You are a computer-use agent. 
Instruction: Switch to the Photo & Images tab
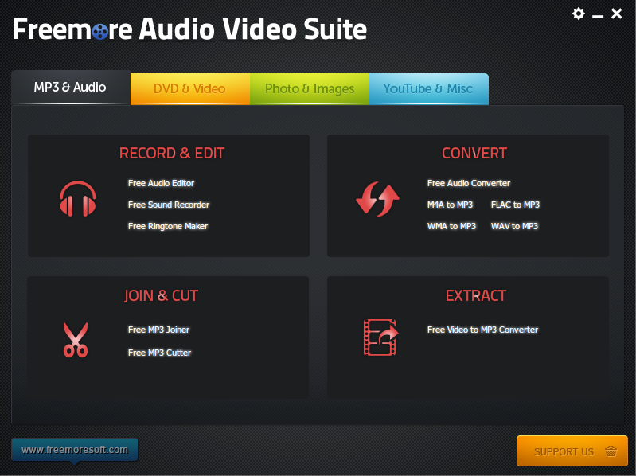pos(310,89)
